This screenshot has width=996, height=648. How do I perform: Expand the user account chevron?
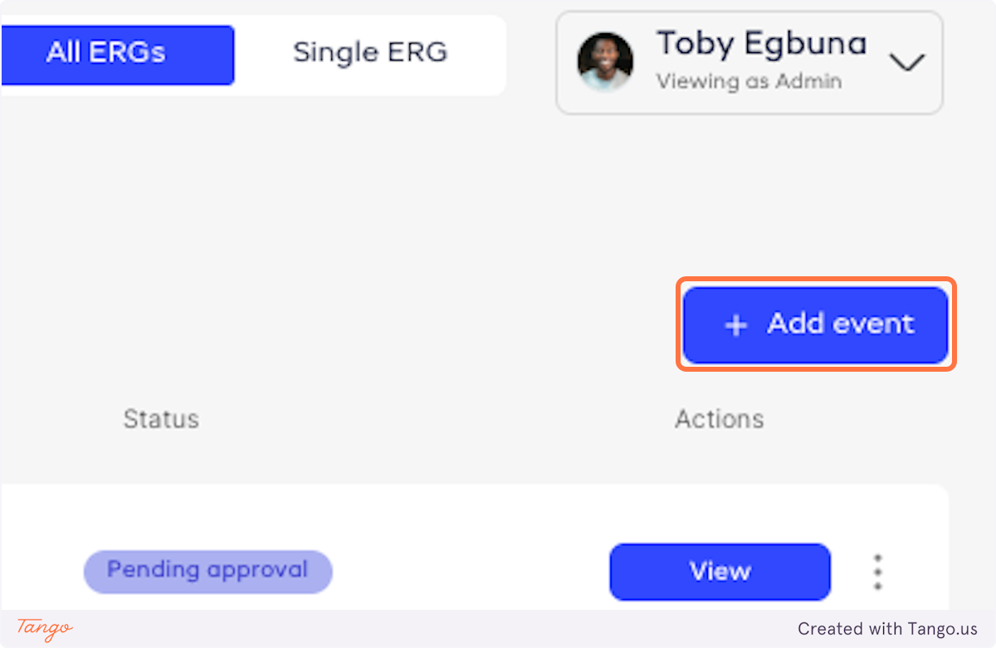click(906, 62)
